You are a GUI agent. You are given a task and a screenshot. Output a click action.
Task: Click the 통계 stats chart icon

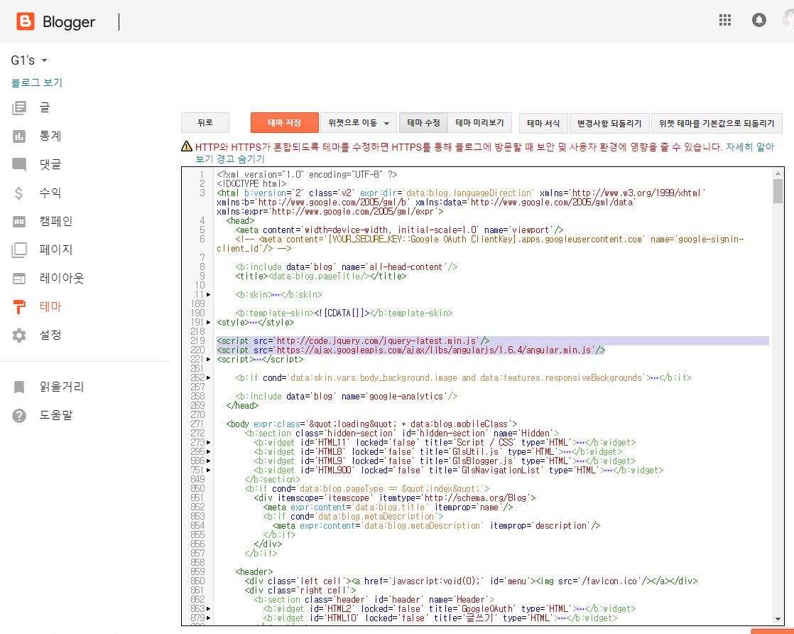(x=19, y=136)
